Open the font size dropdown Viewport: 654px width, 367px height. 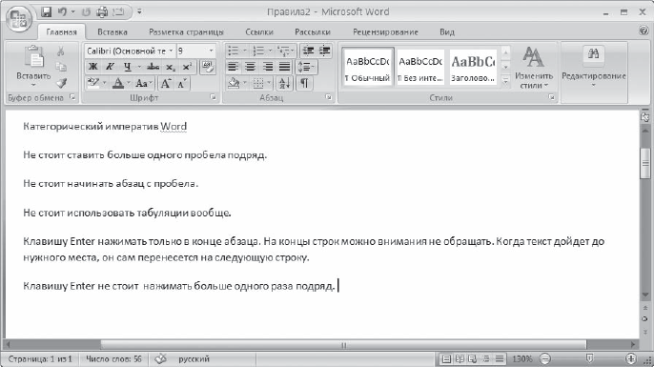pyautogui.click(x=196, y=51)
